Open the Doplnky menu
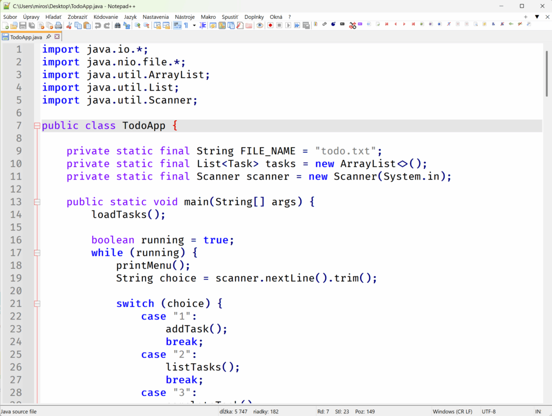The image size is (552, 416). point(254,17)
